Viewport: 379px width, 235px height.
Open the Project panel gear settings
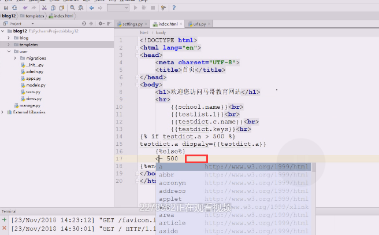[x=101, y=24]
